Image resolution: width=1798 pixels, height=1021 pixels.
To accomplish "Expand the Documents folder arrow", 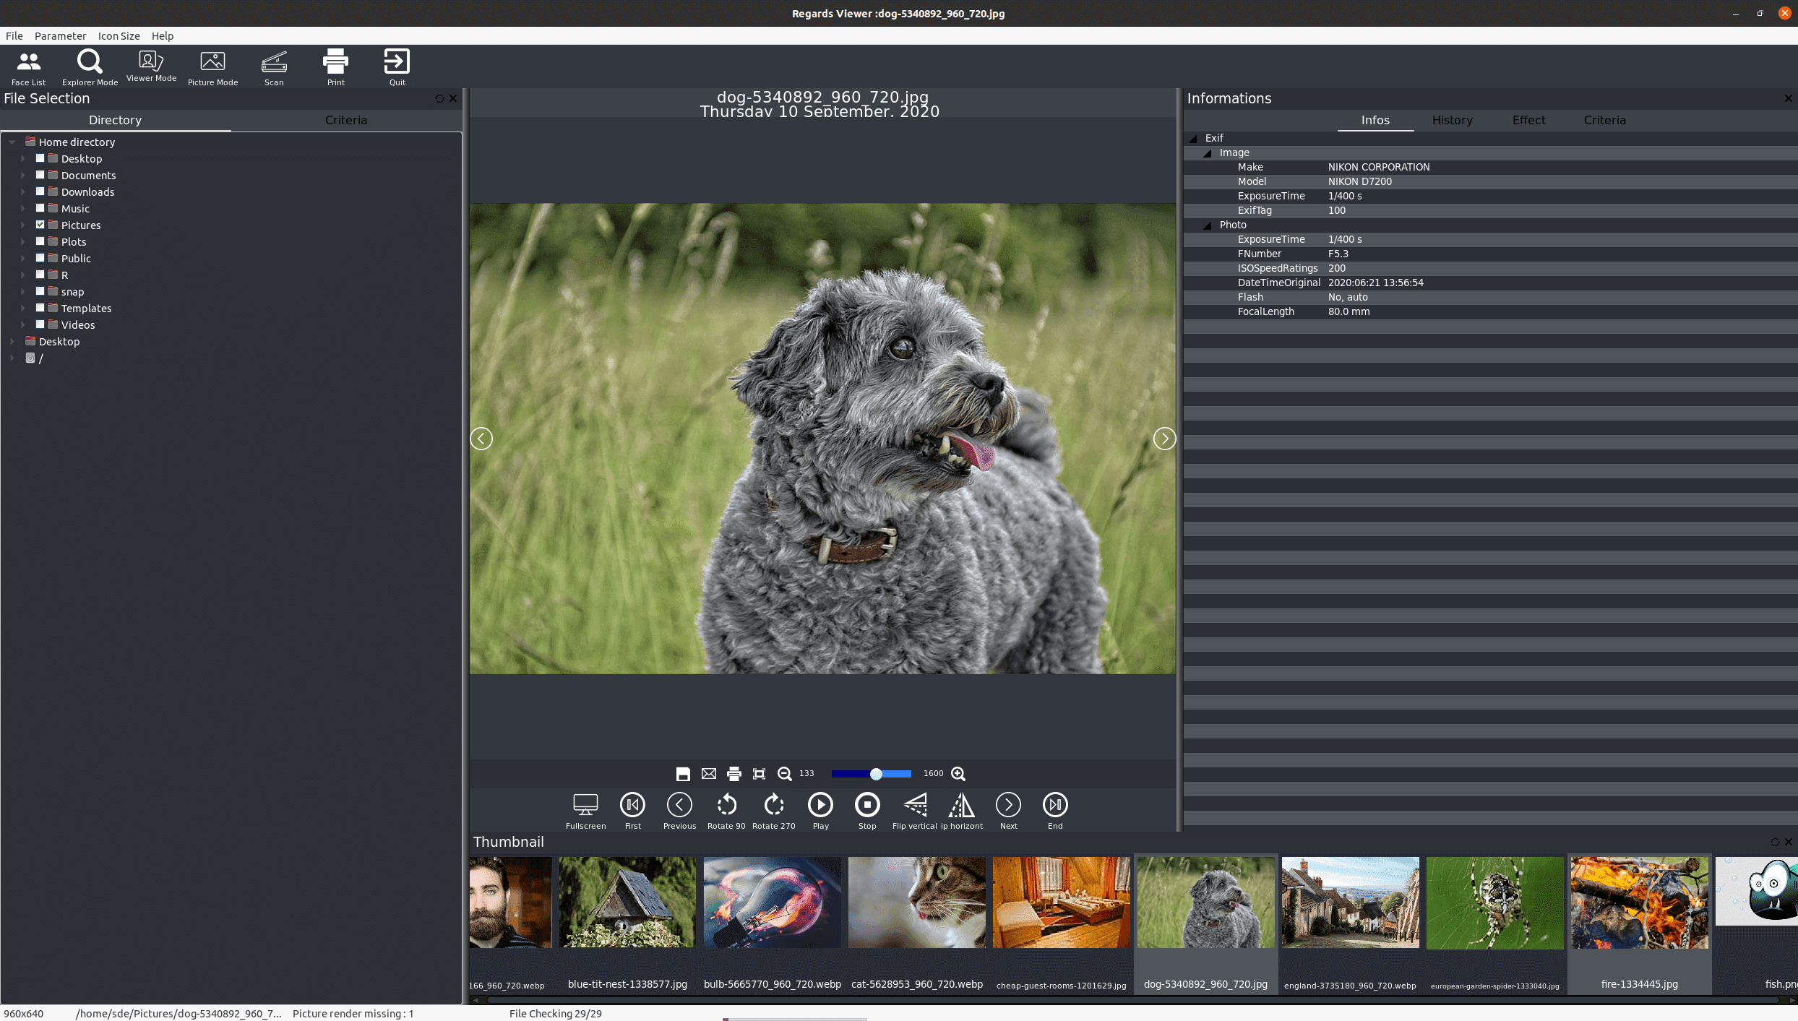I will pyautogui.click(x=22, y=175).
